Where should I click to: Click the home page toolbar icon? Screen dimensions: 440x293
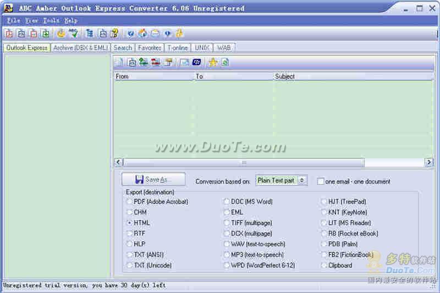click(x=143, y=34)
